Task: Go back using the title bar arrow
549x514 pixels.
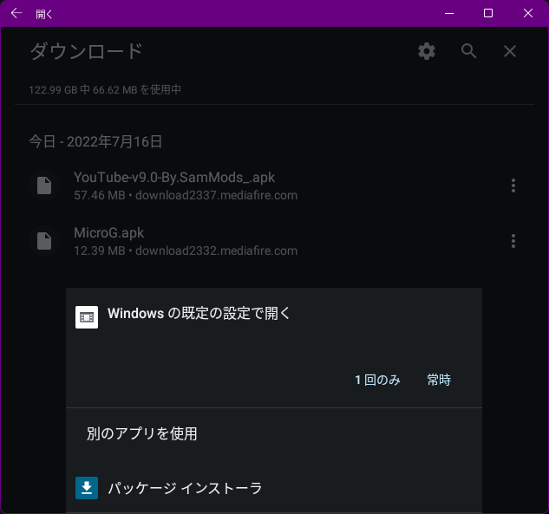Action: 16,13
